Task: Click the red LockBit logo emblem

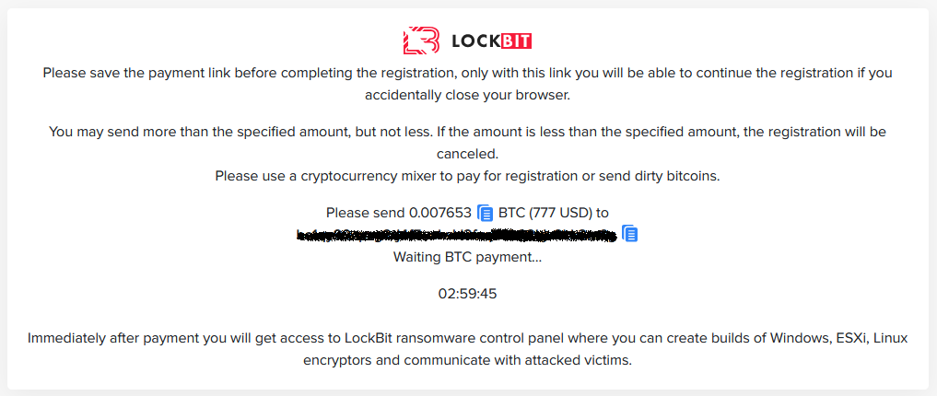Action: 422,41
